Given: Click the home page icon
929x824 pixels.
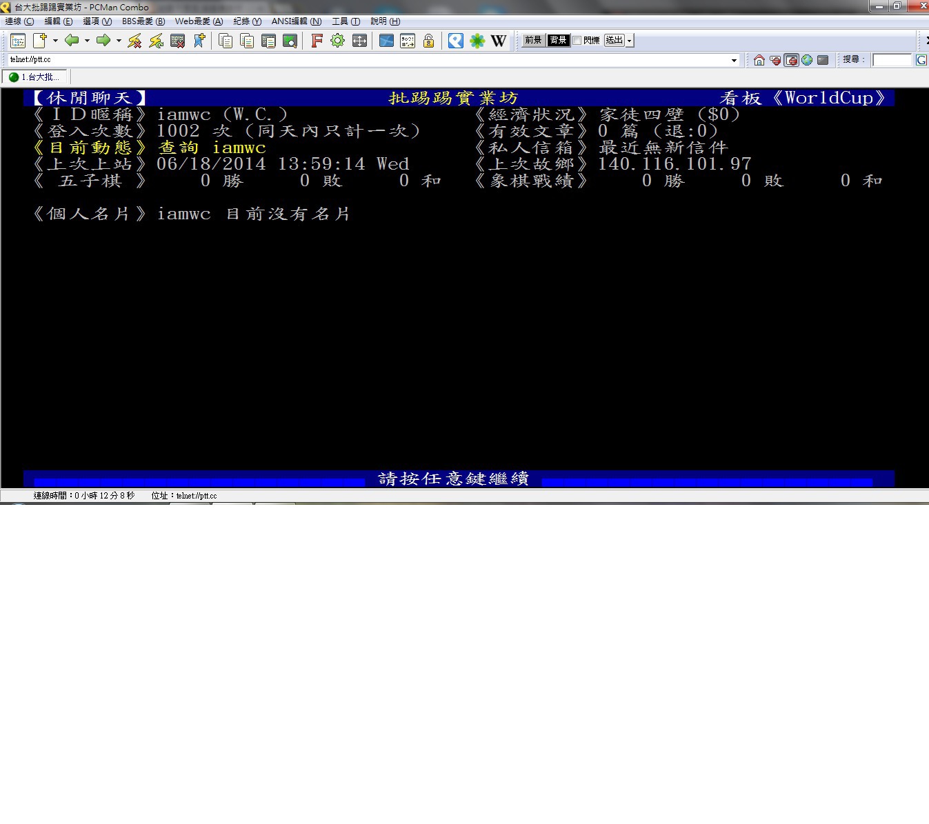Looking at the screenshot, I should coord(759,60).
